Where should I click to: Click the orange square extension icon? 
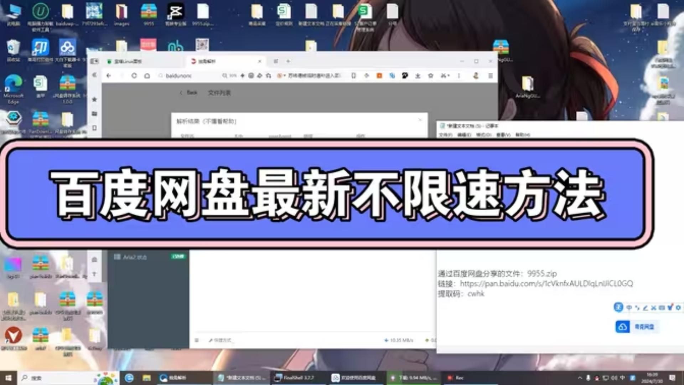coord(379,76)
